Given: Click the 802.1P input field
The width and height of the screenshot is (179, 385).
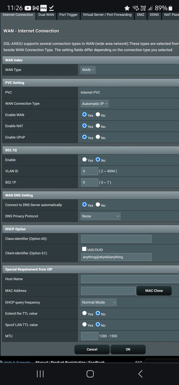Looking at the screenshot, I should (89, 182).
